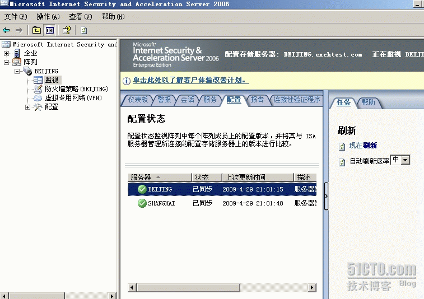
Task: Switch to the 服务 tab
Action: (210, 100)
